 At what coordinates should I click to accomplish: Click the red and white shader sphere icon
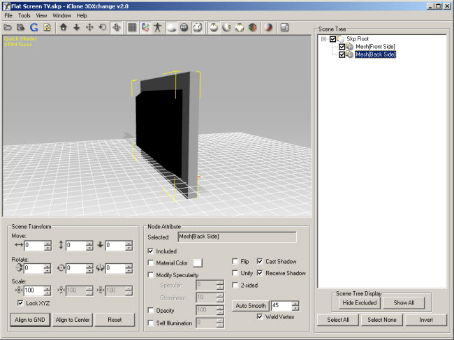268,27
